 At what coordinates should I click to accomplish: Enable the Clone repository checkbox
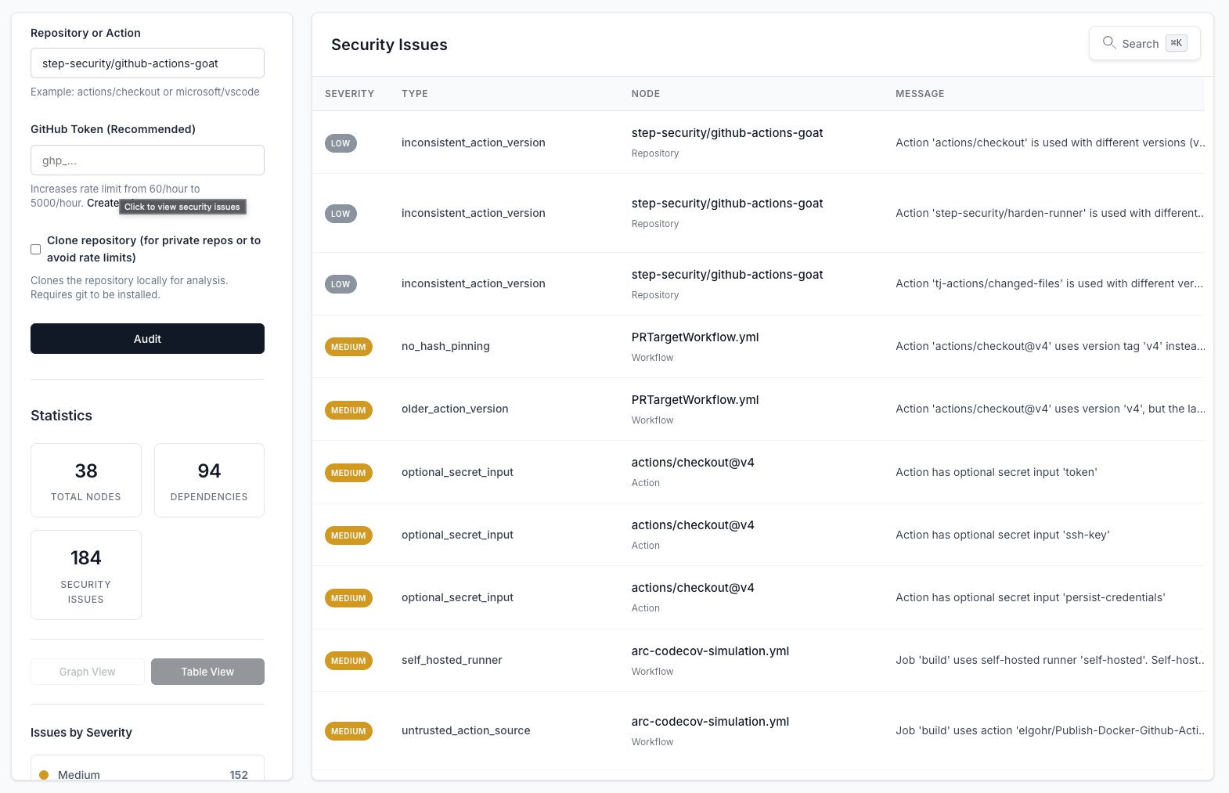pyautogui.click(x=35, y=249)
